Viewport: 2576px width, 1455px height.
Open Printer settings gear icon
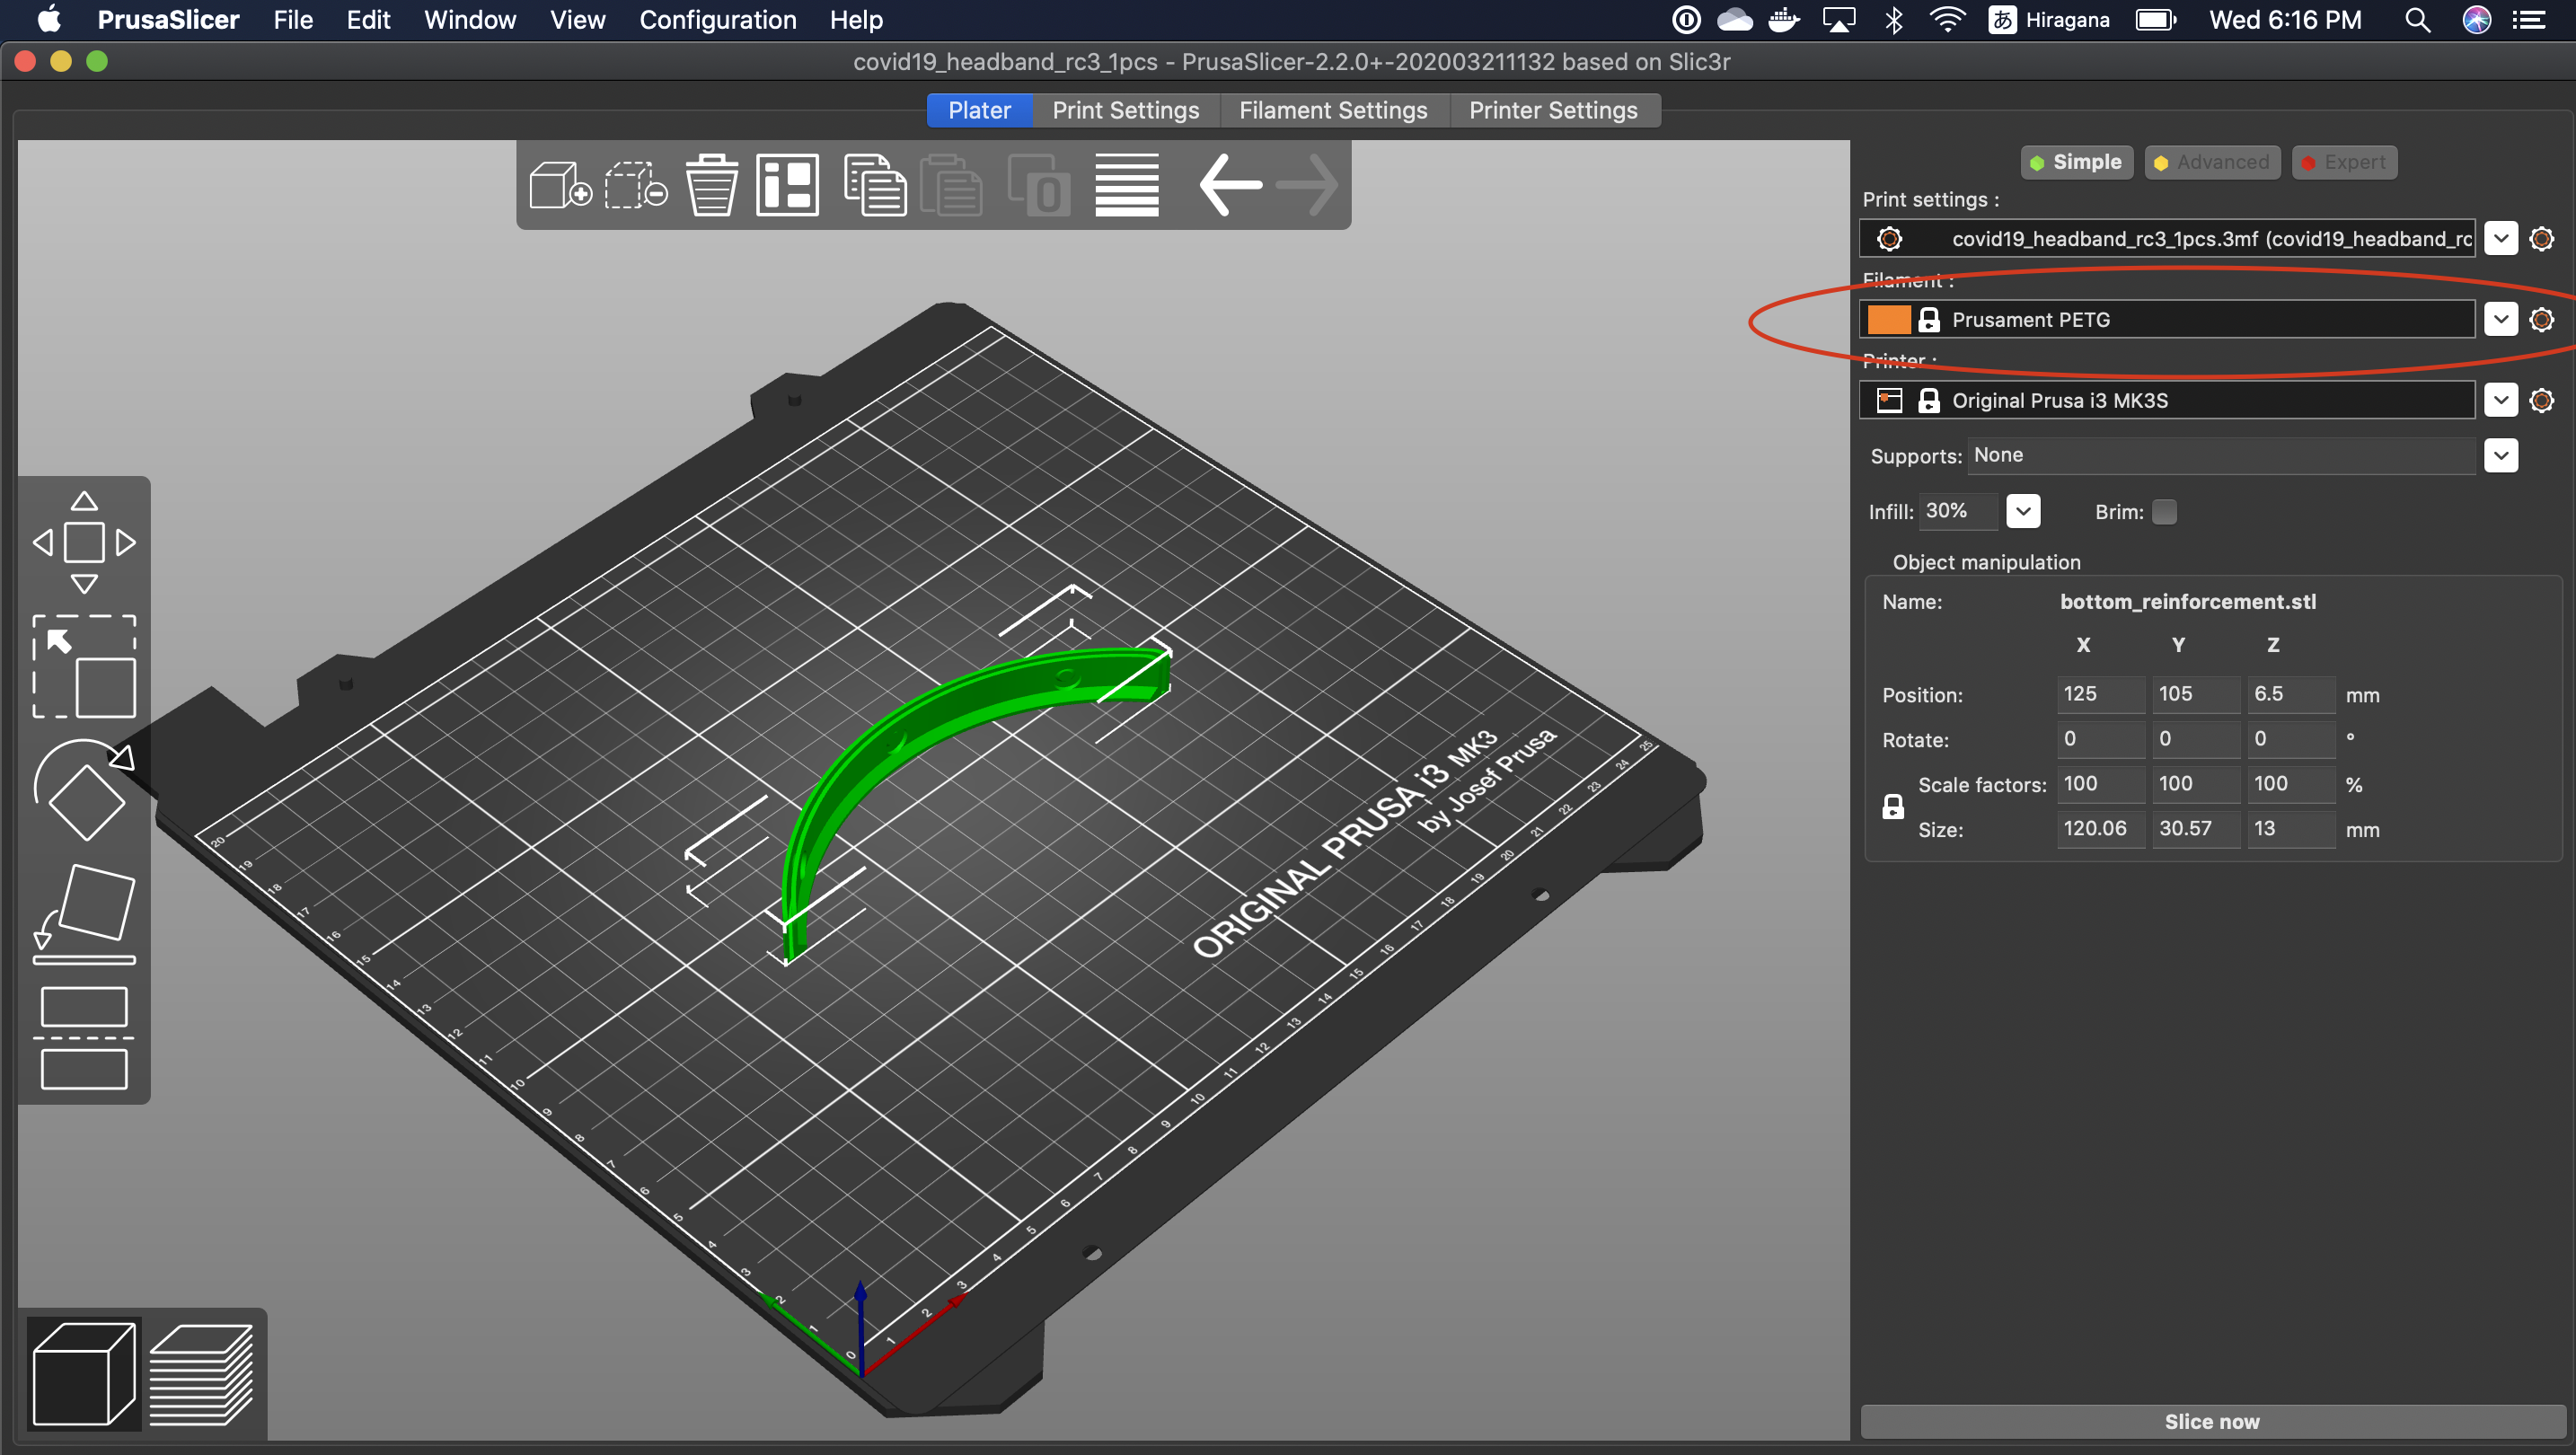(x=2541, y=401)
